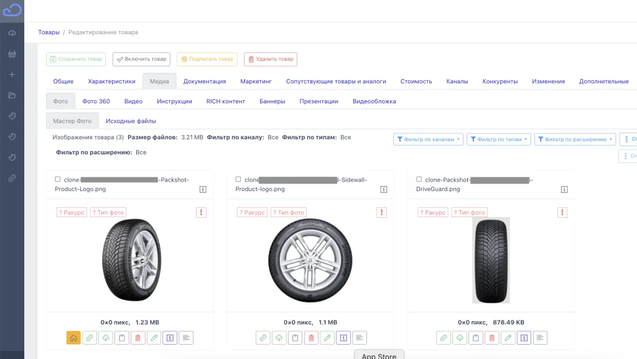This screenshot has height=359, width=637.
Task: Click the Удалить товар button
Action: point(271,59)
